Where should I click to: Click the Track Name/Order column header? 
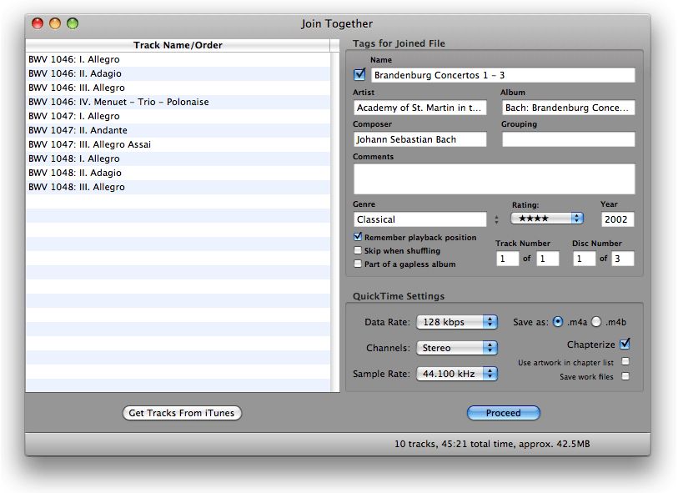[x=178, y=45]
